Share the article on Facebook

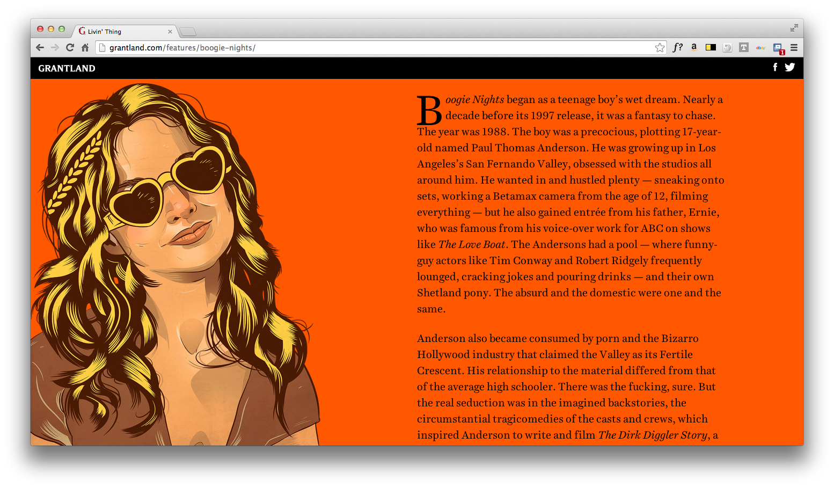(775, 67)
